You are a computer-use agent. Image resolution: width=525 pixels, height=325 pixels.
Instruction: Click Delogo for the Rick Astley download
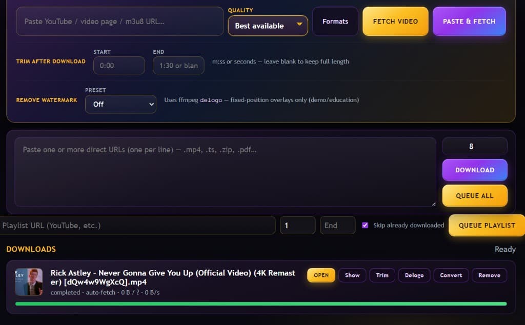point(414,275)
